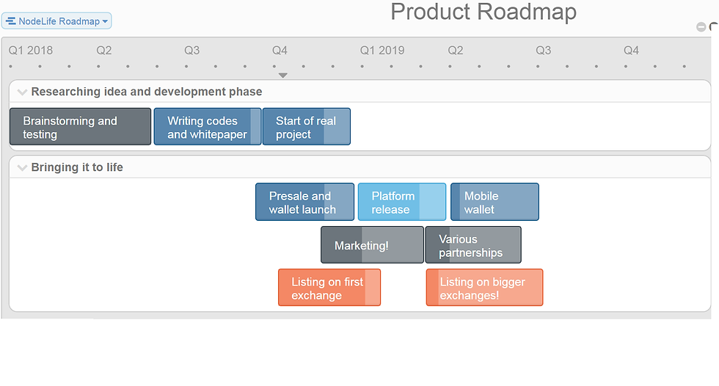This screenshot has width=719, height=386.
Task: Click the Various partnerships bar
Action: click(473, 245)
